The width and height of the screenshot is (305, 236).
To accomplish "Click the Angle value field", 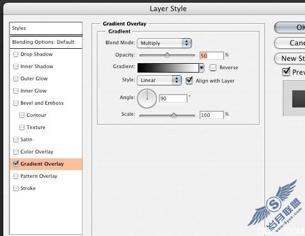I will coord(173,99).
